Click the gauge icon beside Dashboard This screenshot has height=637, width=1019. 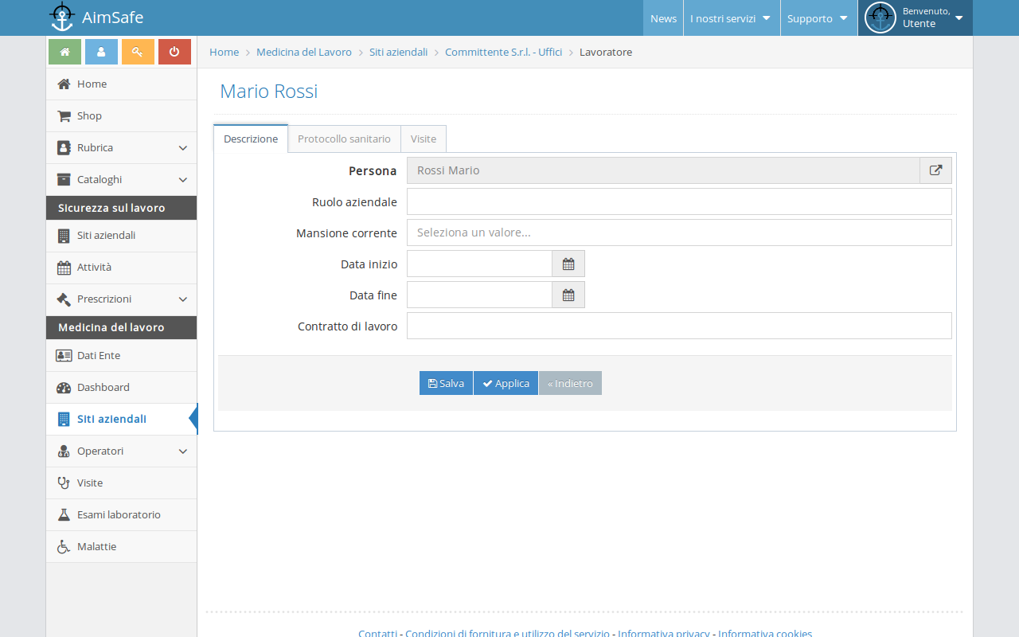pos(64,388)
